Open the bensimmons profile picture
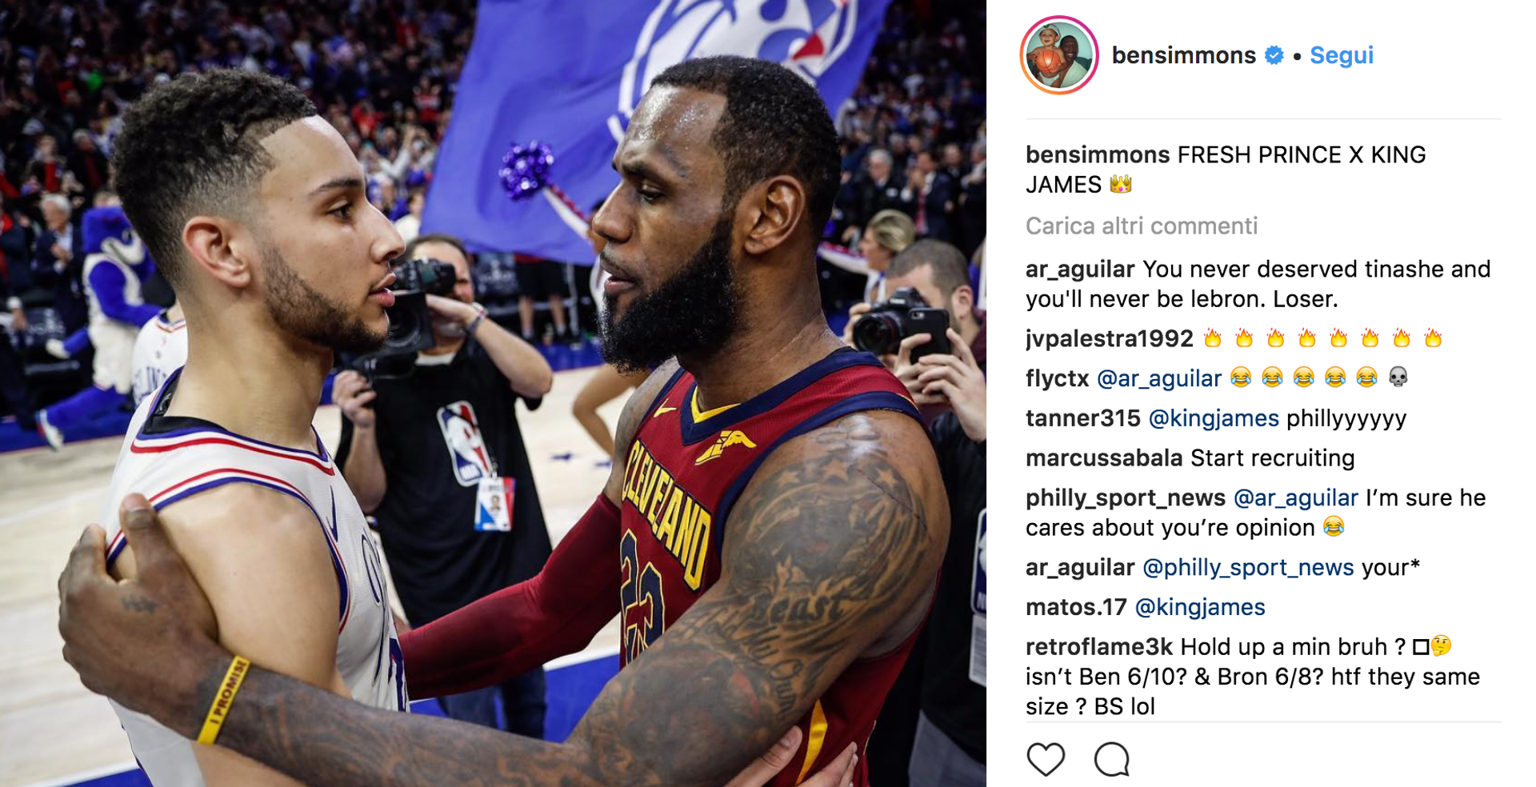This screenshot has width=1536, height=787. coord(1059,55)
